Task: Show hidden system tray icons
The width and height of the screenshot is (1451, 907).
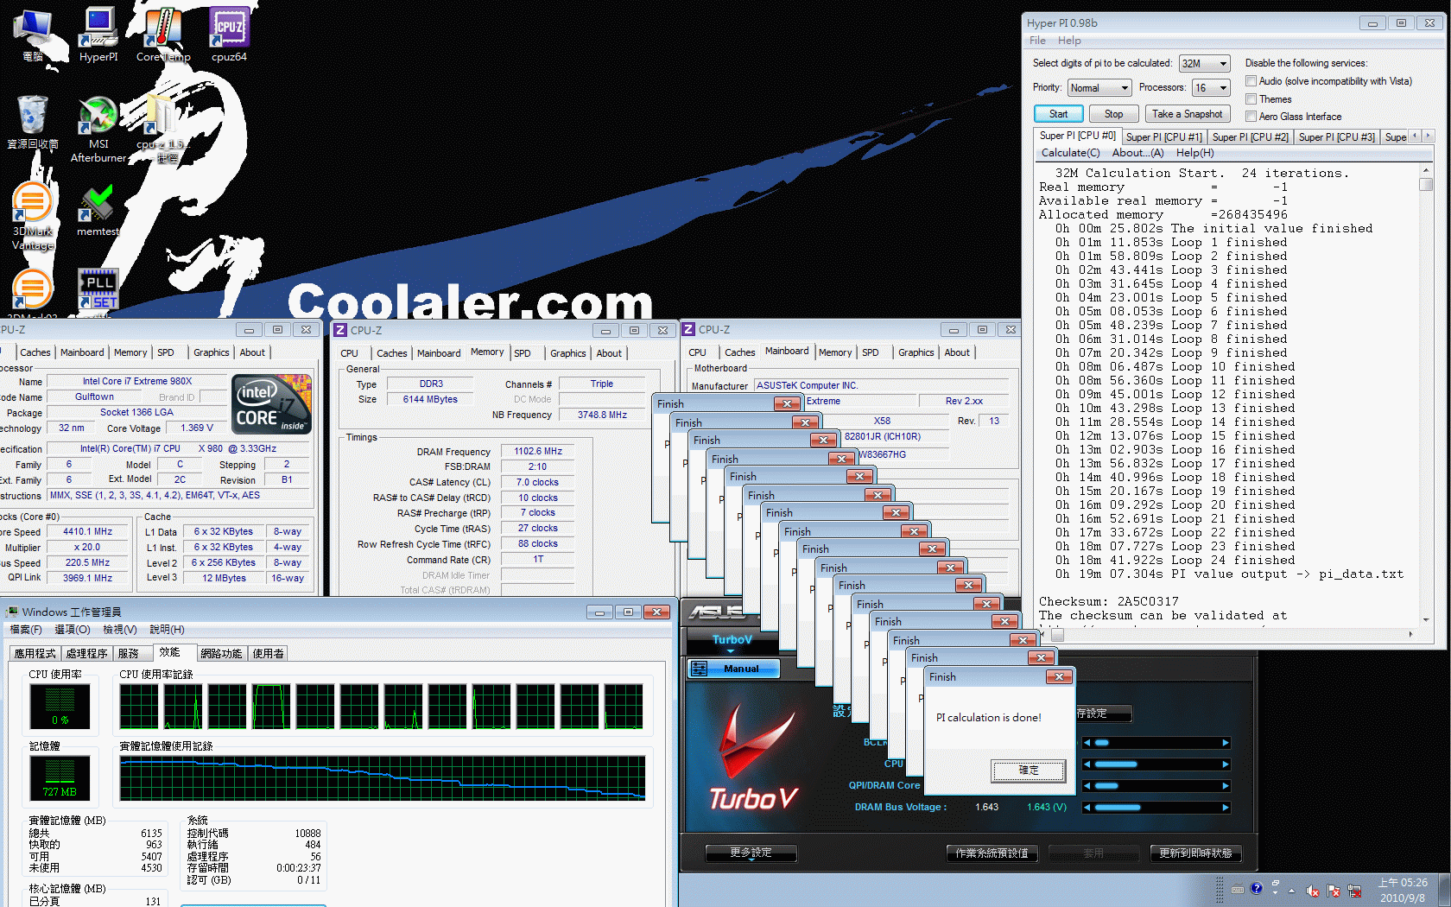Action: [1292, 891]
